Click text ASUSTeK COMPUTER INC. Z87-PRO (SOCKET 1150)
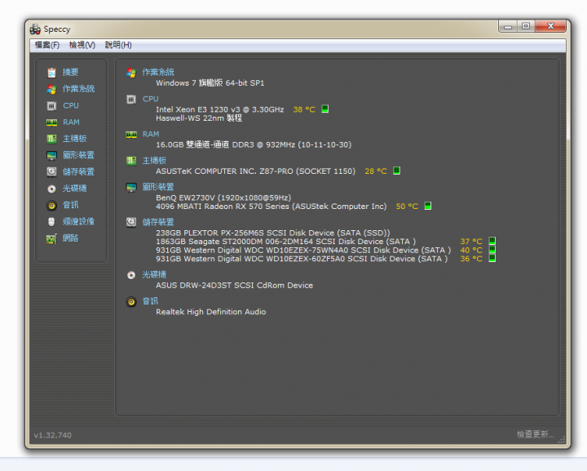 [256, 171]
